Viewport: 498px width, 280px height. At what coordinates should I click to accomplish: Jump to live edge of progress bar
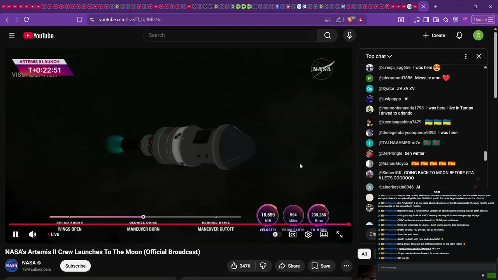349,224
